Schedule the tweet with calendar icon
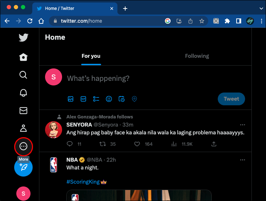Image resolution: width=266 pixels, height=201 pixels. point(122,99)
